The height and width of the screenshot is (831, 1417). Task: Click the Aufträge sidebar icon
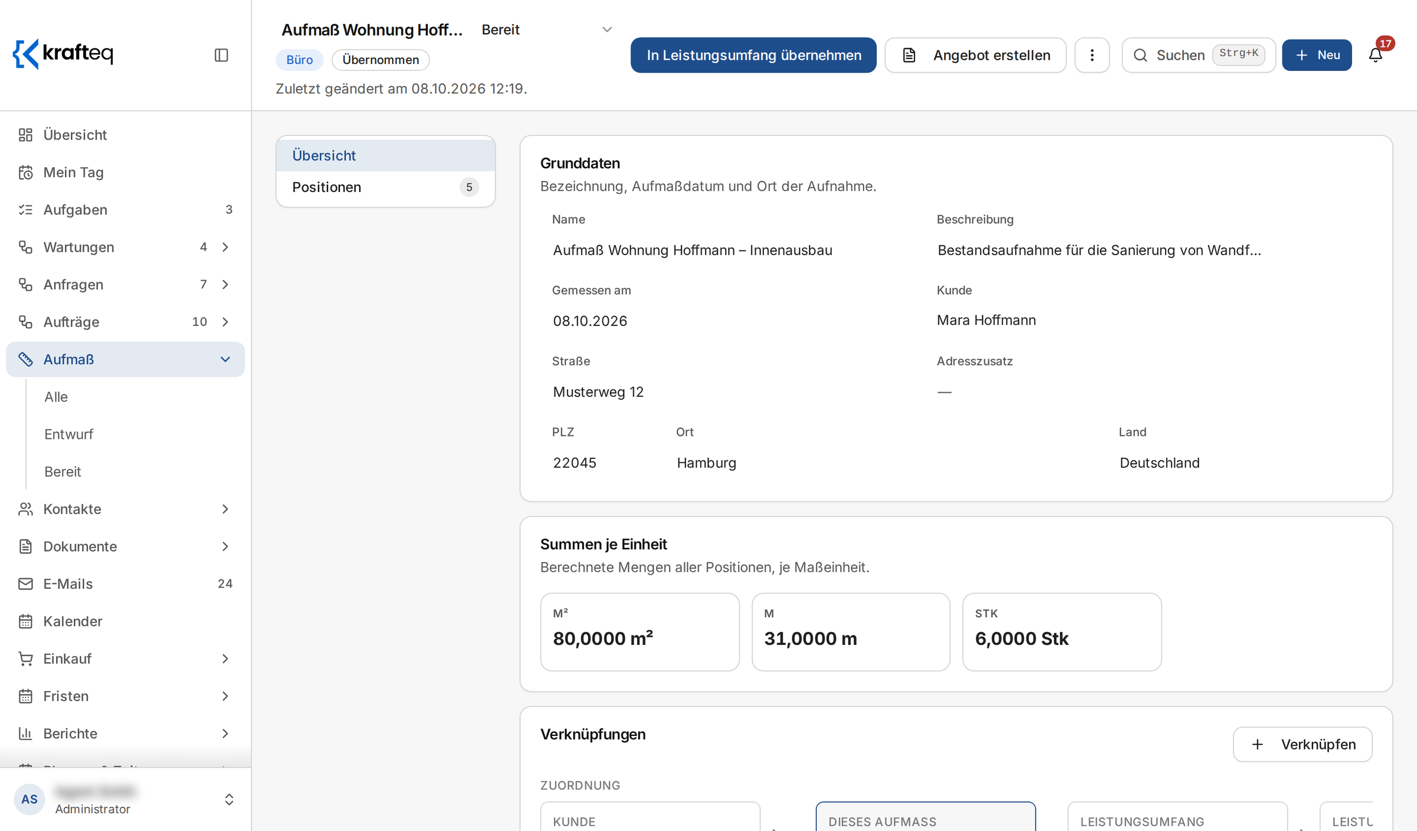[25, 322]
